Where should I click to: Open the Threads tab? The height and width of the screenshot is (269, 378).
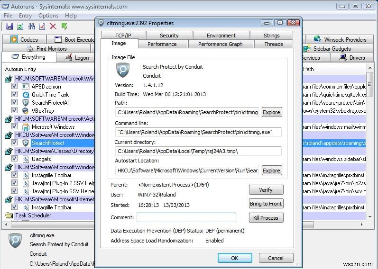pos(274,44)
